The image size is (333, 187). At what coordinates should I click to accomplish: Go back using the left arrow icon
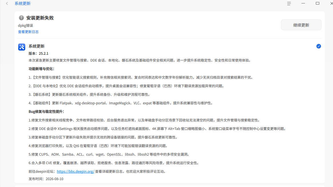7,3
